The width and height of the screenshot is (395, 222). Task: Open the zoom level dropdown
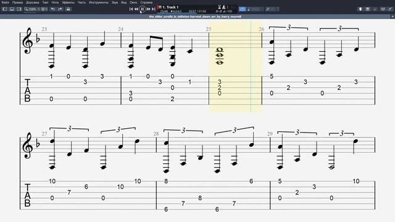[x=32, y=9]
